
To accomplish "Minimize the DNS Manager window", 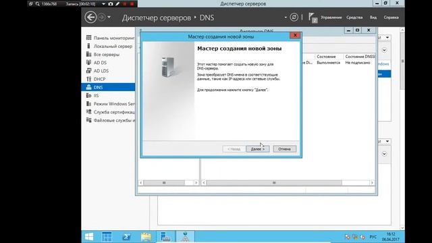I will pyautogui.click(x=348, y=30).
